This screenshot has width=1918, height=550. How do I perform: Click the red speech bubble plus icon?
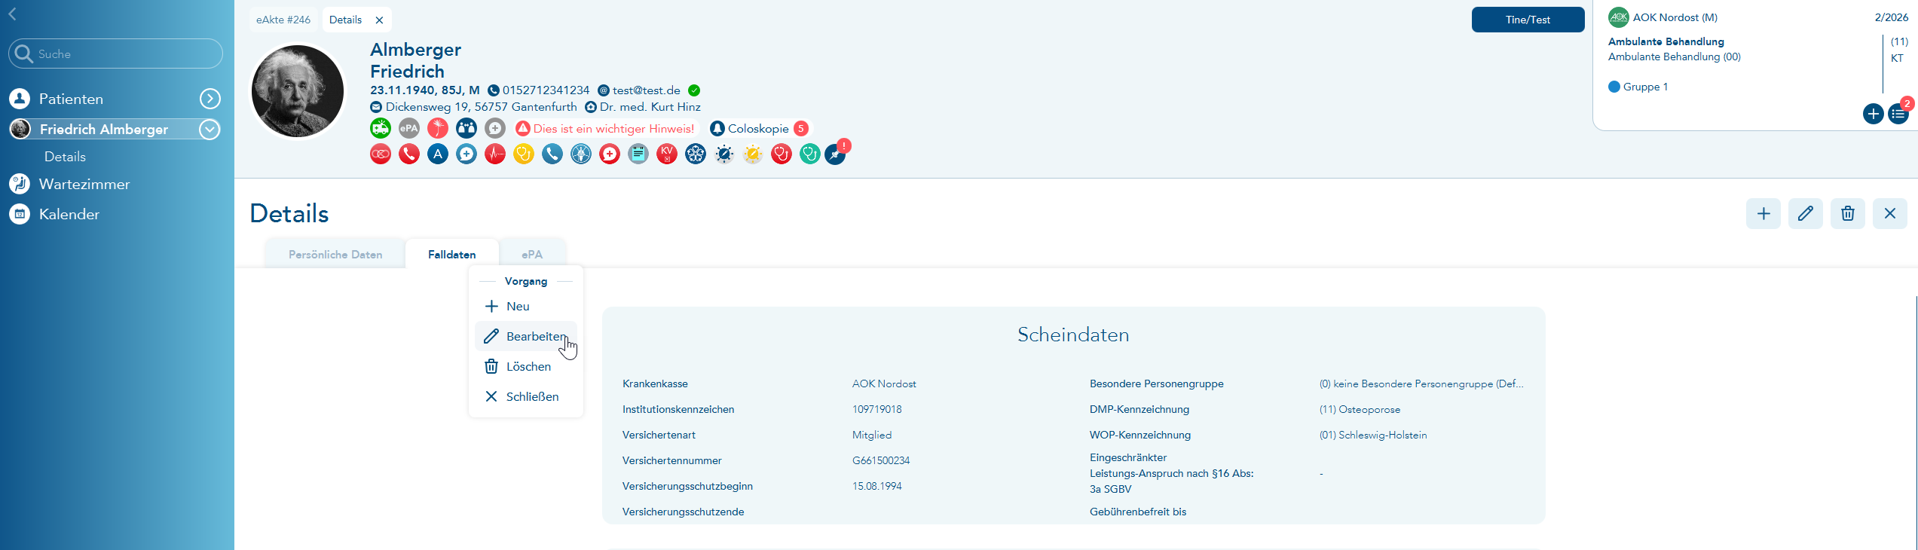[610, 154]
